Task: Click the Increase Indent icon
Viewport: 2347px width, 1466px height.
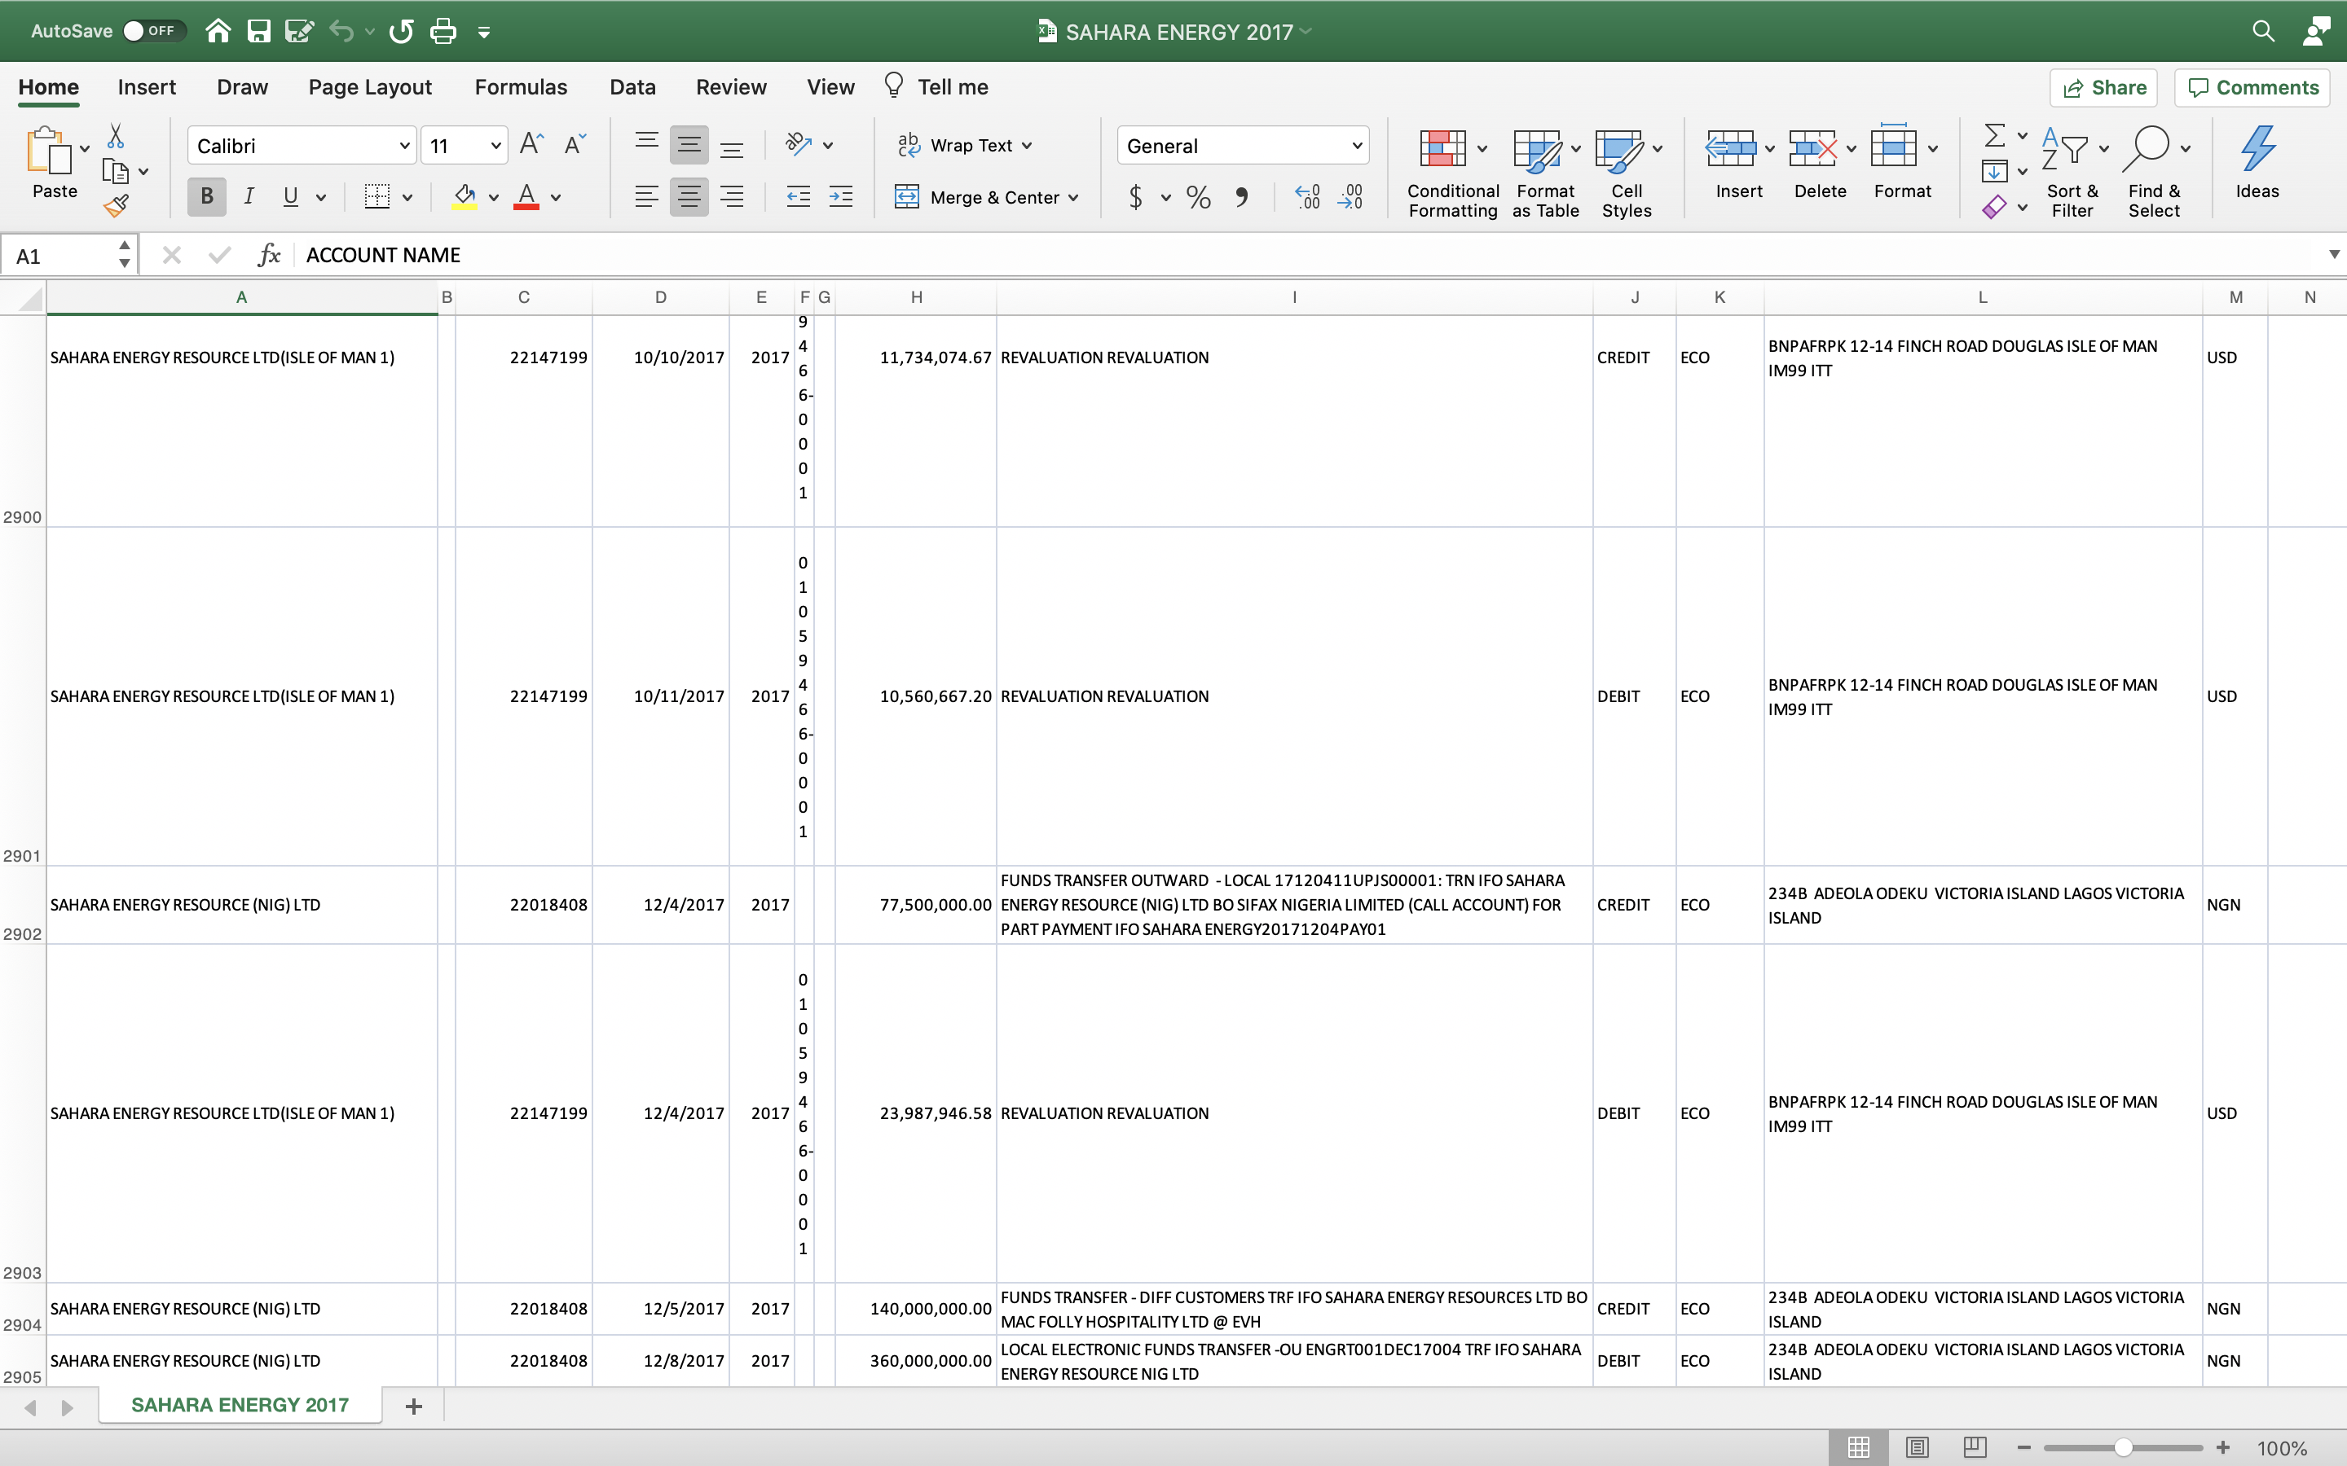Action: (841, 197)
